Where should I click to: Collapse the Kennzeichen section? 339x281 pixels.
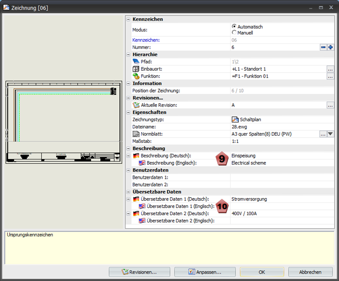pyautogui.click(x=128, y=19)
